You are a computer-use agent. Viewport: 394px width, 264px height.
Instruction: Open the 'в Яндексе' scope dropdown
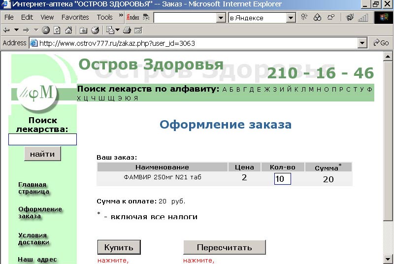[291, 18]
